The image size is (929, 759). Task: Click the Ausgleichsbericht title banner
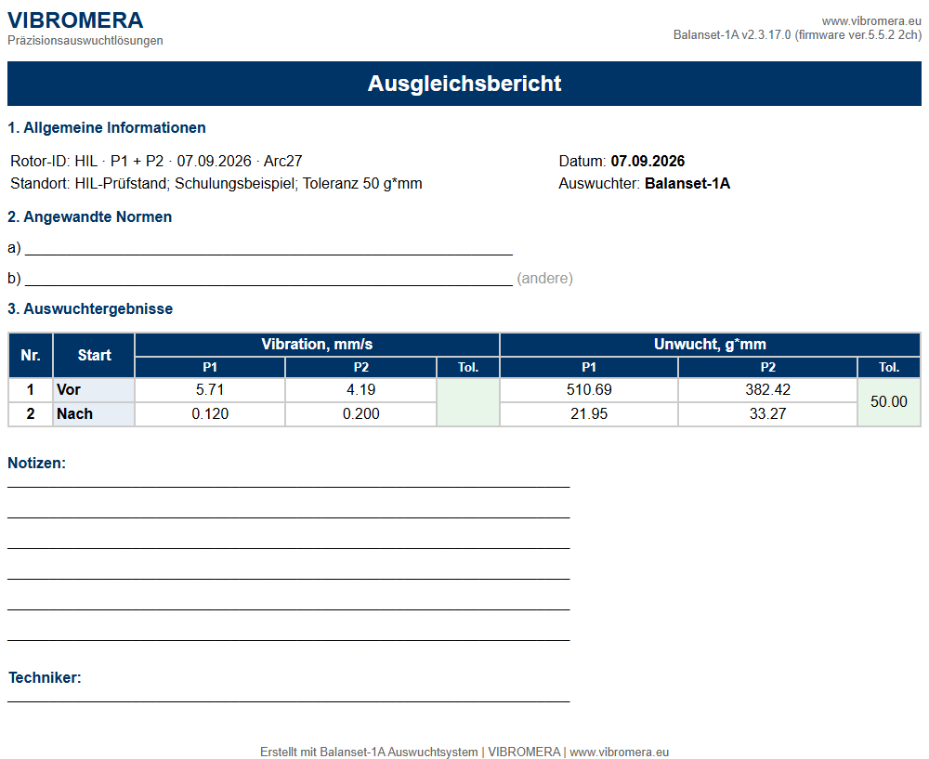(x=464, y=84)
